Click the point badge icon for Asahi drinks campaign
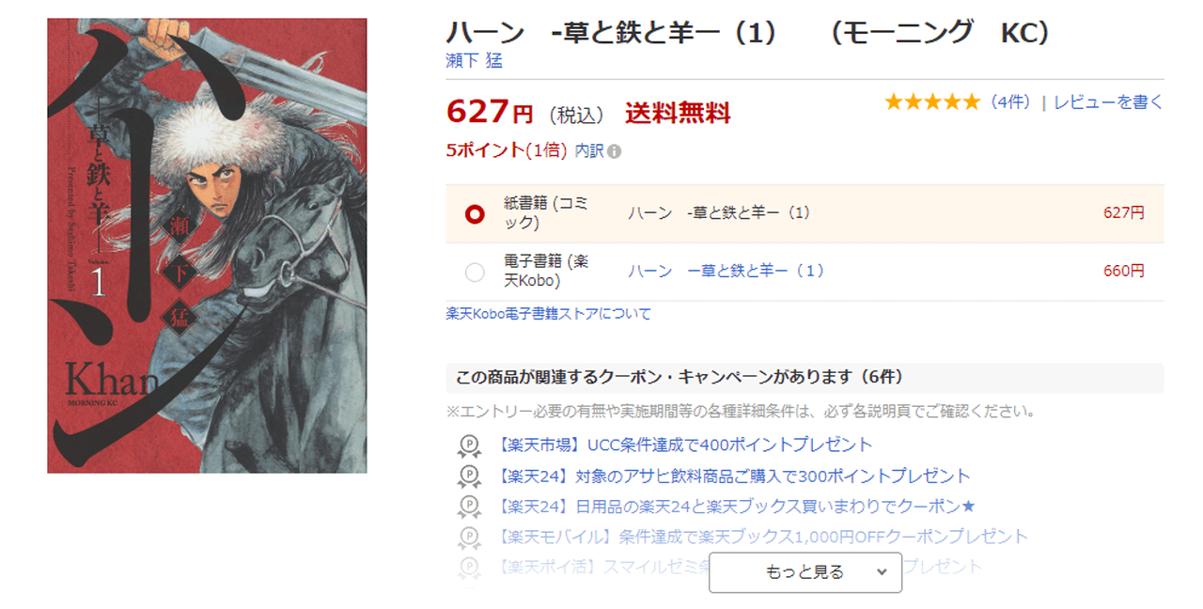Image resolution: width=1203 pixels, height=609 pixels. (x=469, y=476)
